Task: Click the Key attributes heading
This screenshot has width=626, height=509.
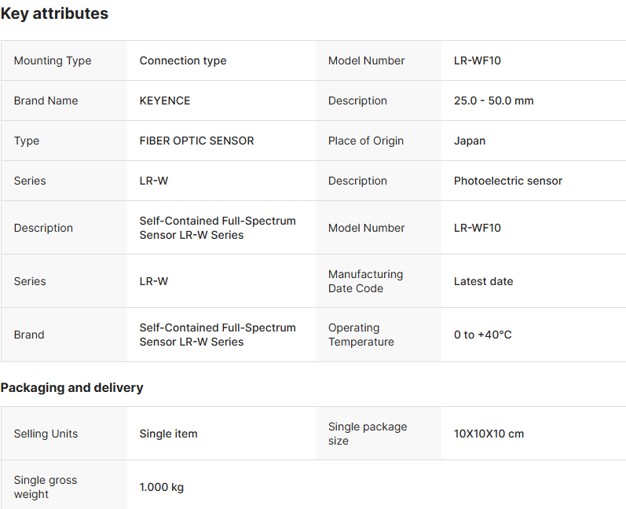Action: tap(54, 13)
